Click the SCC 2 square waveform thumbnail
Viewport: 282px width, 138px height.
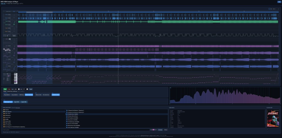tap(7, 50)
